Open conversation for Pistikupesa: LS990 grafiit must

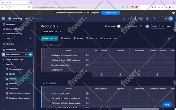coord(87,55)
